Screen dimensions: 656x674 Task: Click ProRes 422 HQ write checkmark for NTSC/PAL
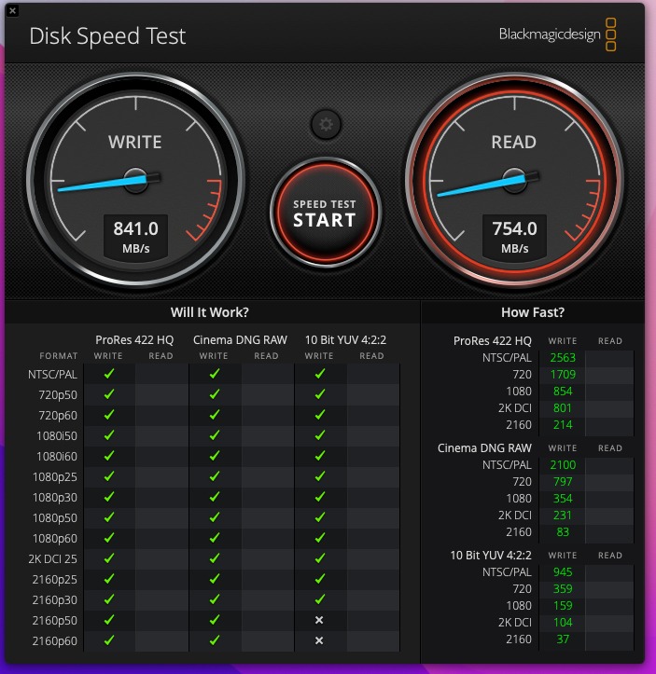tap(109, 374)
